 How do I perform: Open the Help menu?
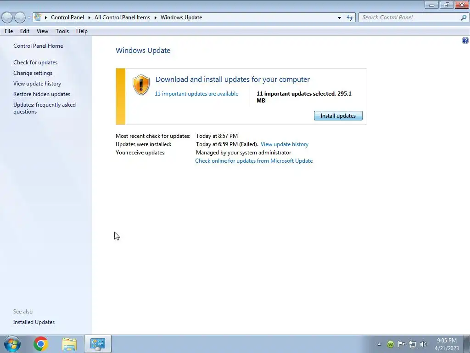[82, 31]
